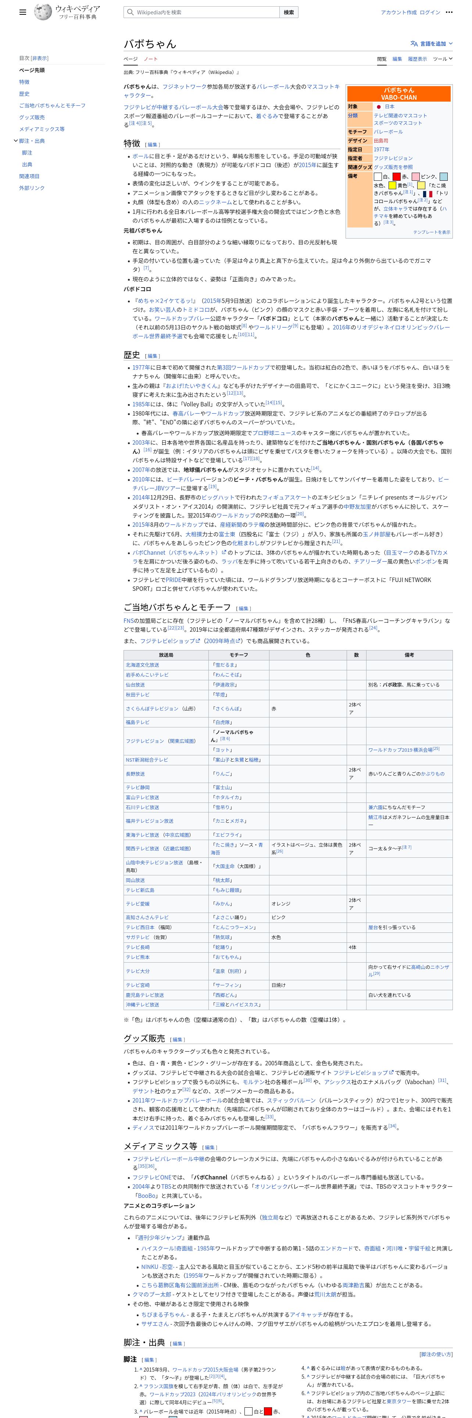Click external link icon after バボChannet
The image size is (472, 1418).
(x=224, y=552)
